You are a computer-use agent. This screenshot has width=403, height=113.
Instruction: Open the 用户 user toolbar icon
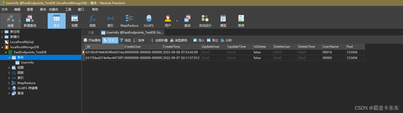point(168,21)
